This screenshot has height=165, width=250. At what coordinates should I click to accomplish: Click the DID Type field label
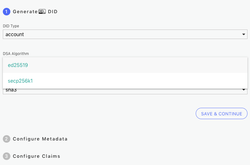coord(11,26)
